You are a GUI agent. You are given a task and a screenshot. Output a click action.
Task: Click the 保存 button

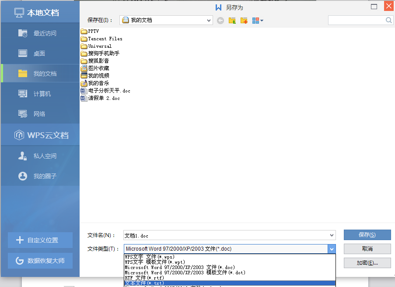click(x=367, y=235)
